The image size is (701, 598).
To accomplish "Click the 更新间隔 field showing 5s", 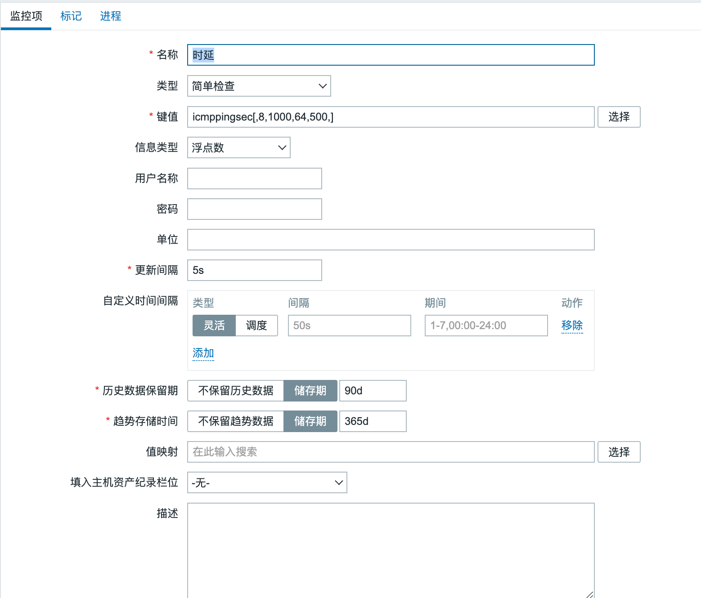I will 254,270.
